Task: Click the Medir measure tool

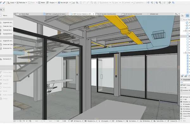Action: point(41,3)
